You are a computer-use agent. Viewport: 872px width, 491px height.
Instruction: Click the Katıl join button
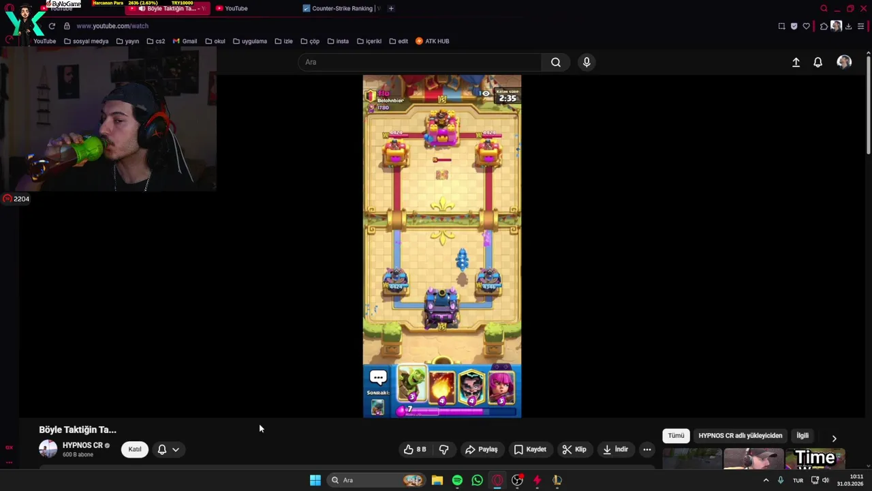point(135,449)
